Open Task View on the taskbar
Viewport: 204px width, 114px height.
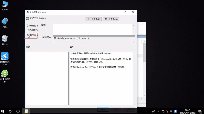(x=18, y=111)
